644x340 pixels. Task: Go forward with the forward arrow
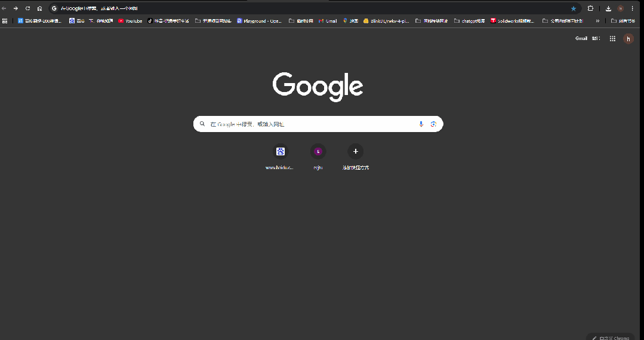[x=16, y=8]
